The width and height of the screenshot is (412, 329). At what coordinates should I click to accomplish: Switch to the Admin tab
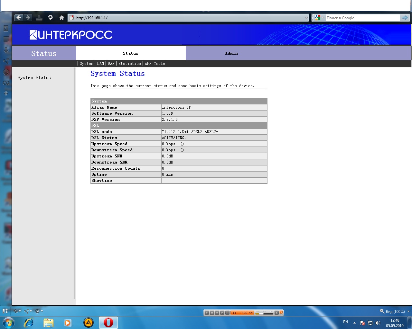(231, 53)
